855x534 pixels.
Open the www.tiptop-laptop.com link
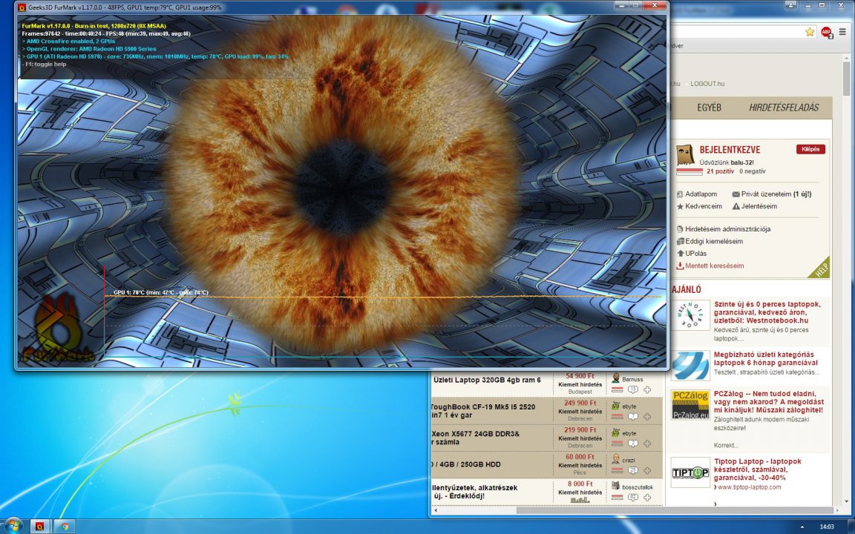click(749, 487)
